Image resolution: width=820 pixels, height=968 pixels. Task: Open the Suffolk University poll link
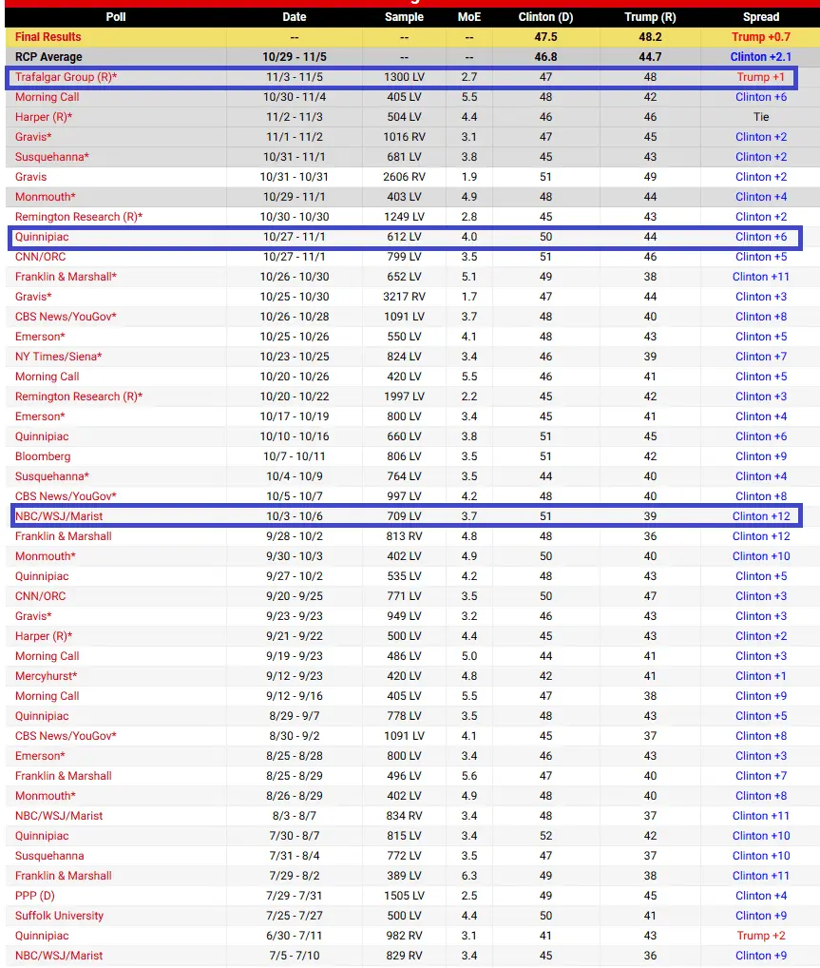coord(59,916)
